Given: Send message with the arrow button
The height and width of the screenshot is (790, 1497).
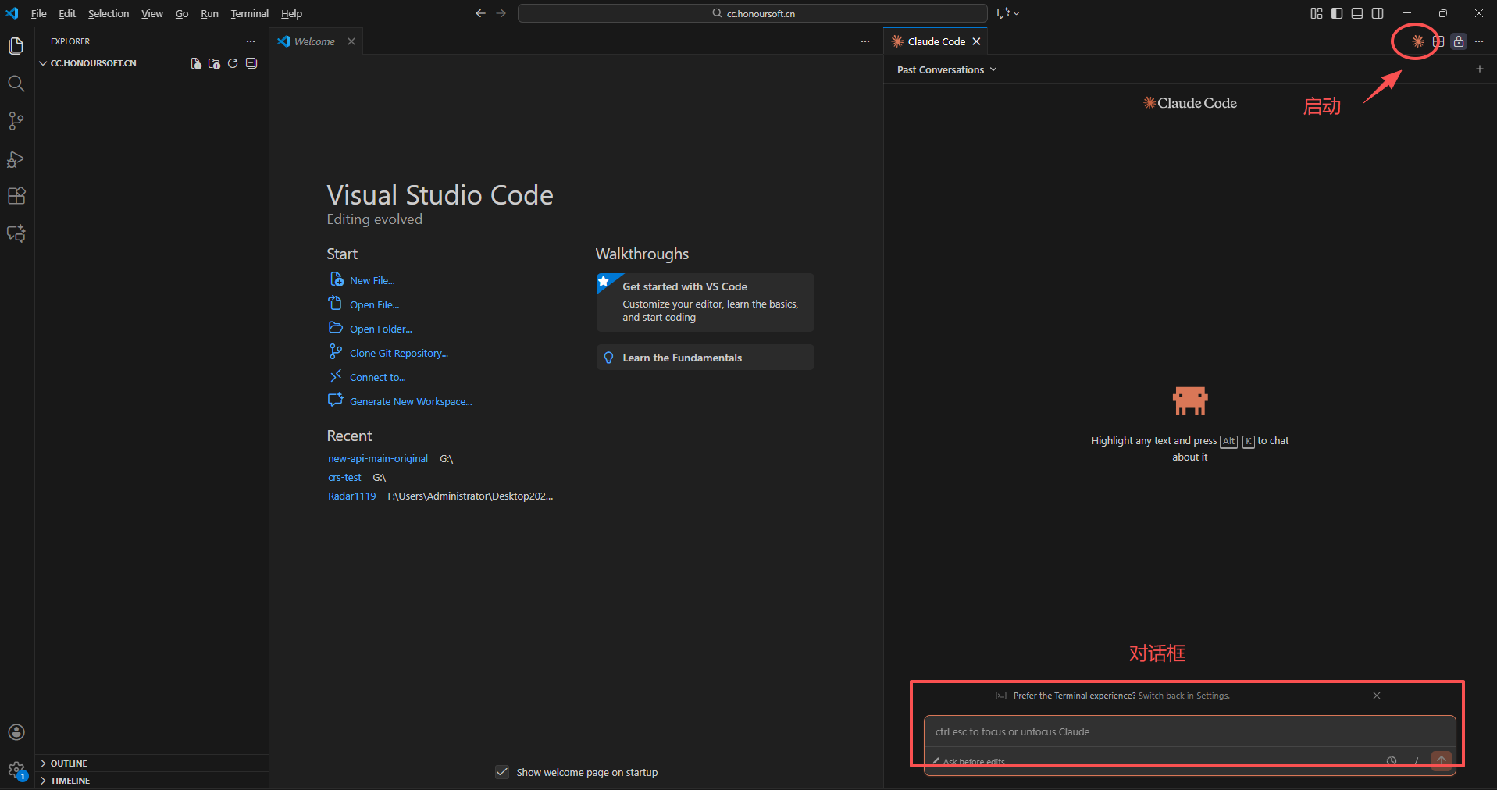Looking at the screenshot, I should tap(1442, 760).
